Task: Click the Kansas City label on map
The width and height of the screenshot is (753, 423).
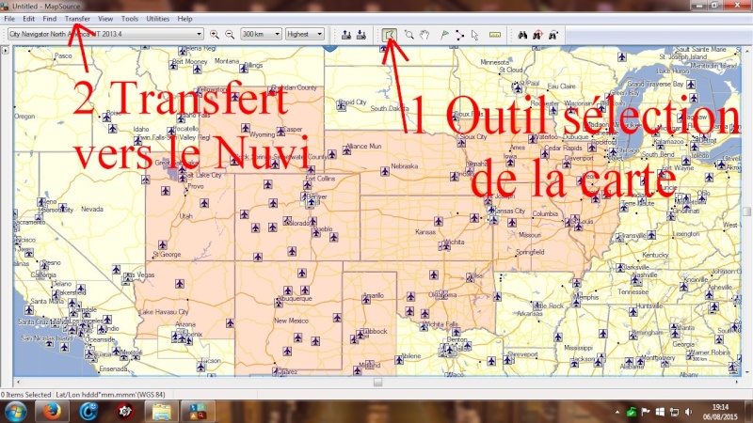Action: tap(509, 211)
